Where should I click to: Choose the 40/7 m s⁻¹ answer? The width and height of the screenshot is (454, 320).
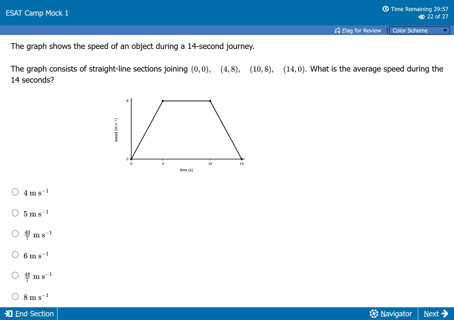click(15, 234)
